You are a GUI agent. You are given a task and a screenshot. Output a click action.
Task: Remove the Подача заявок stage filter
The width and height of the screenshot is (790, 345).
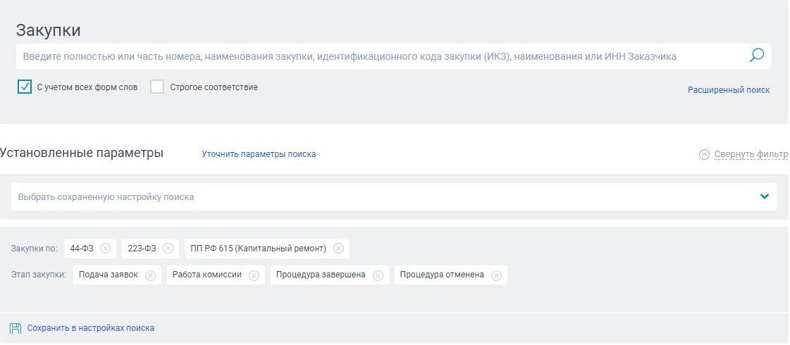(x=150, y=275)
